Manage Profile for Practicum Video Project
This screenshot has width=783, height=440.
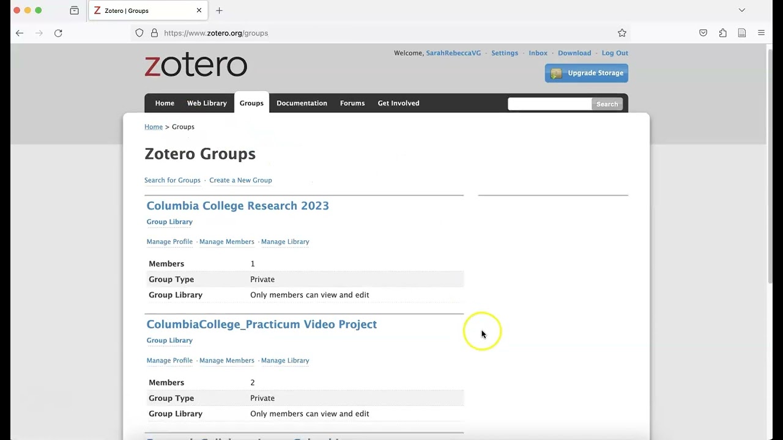[x=169, y=361]
